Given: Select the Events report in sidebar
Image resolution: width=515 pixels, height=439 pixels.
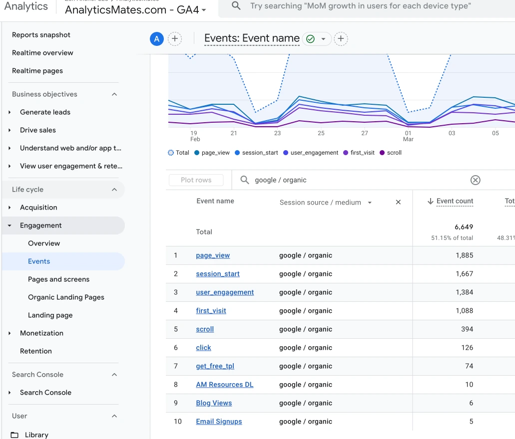Looking at the screenshot, I should pyautogui.click(x=39, y=261).
